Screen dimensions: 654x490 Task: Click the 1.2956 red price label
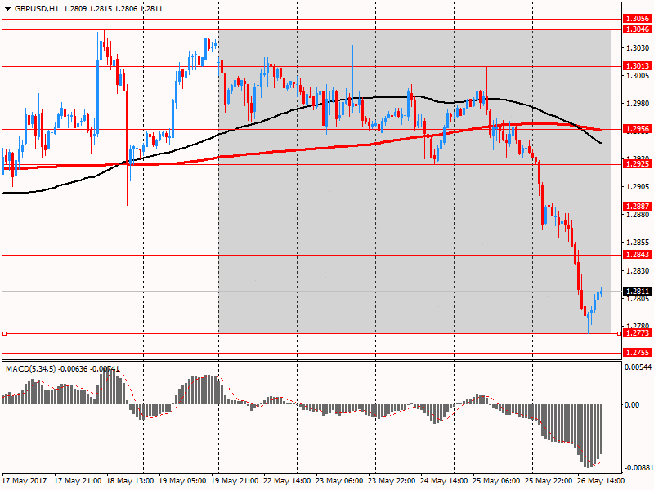pos(638,129)
